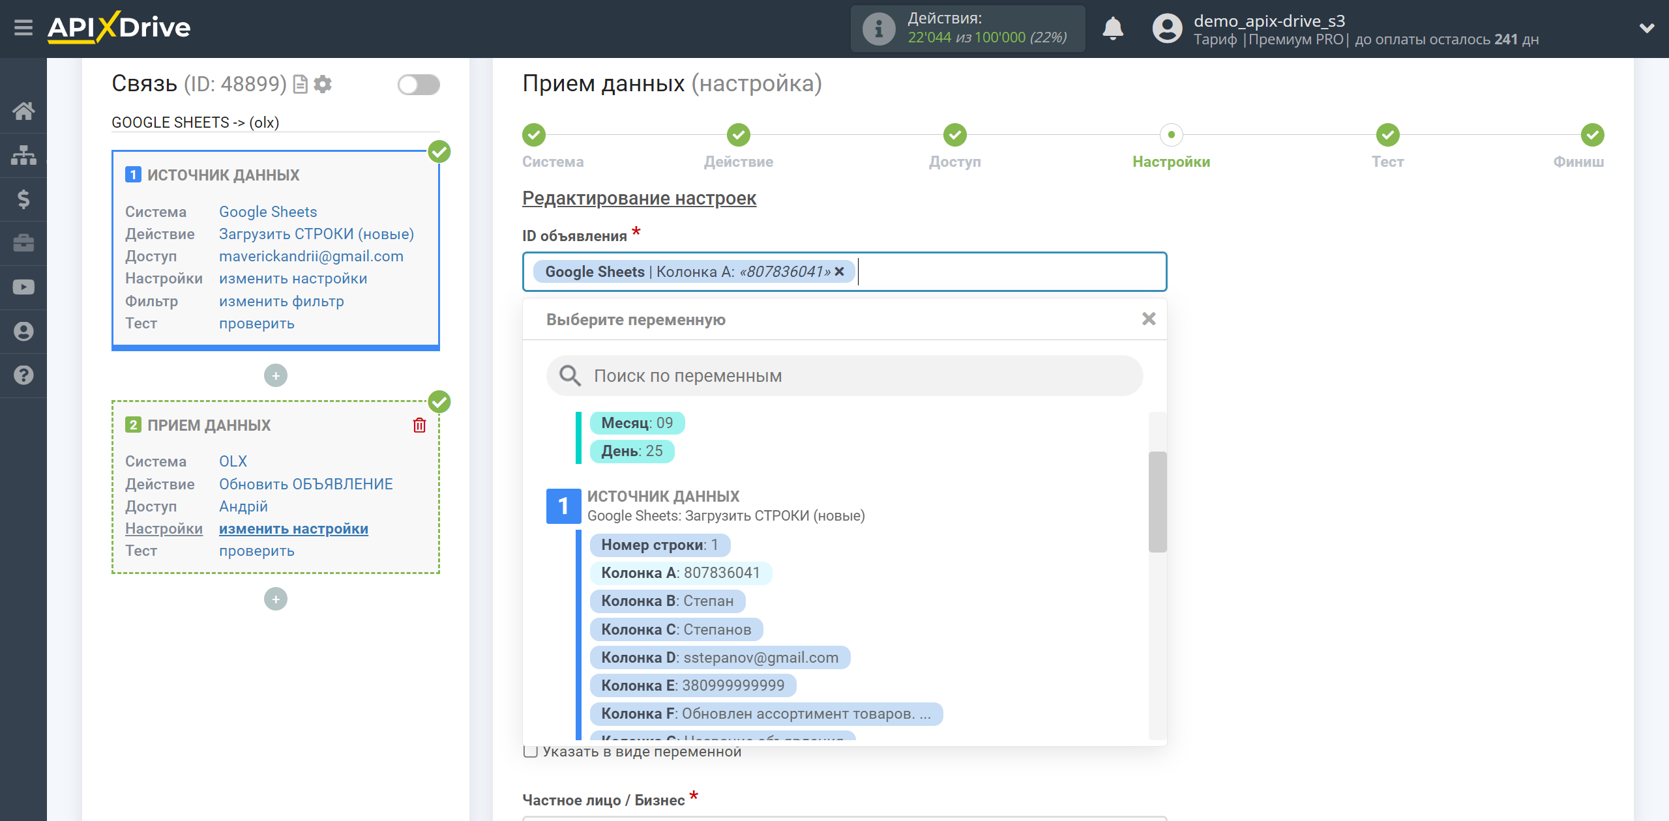This screenshot has height=821, width=1669.
Task: Open maverickandrii@gmail.com access link
Action: (x=311, y=256)
